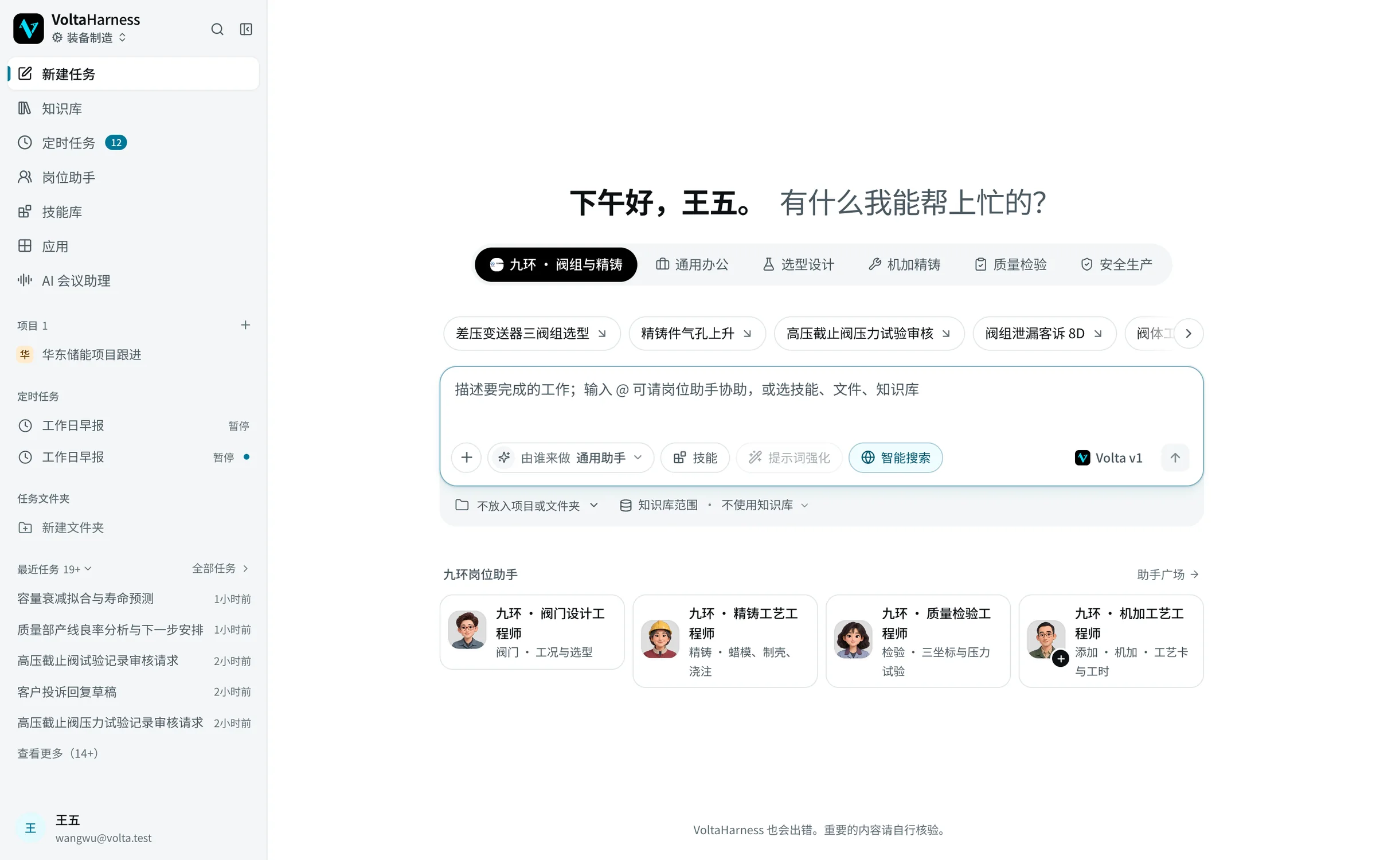Expand the 不使用知识库 dropdown
1376x860 pixels.
pyautogui.click(x=765, y=505)
